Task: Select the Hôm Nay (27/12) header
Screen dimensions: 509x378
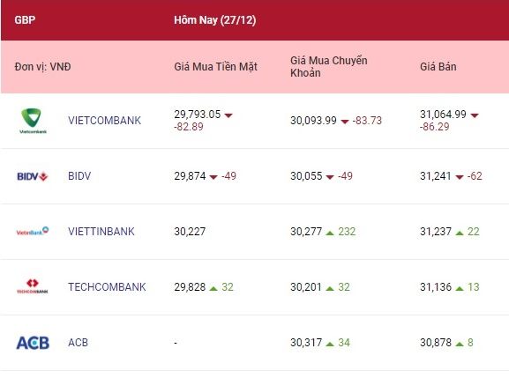Action: click(x=215, y=20)
